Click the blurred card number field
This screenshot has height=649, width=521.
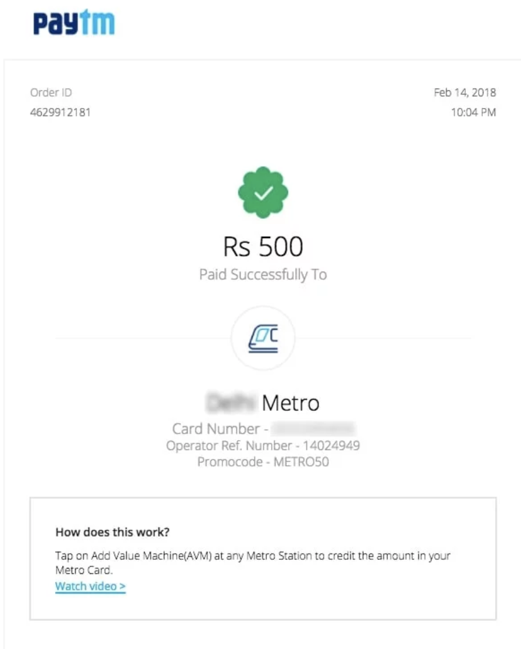[314, 429]
